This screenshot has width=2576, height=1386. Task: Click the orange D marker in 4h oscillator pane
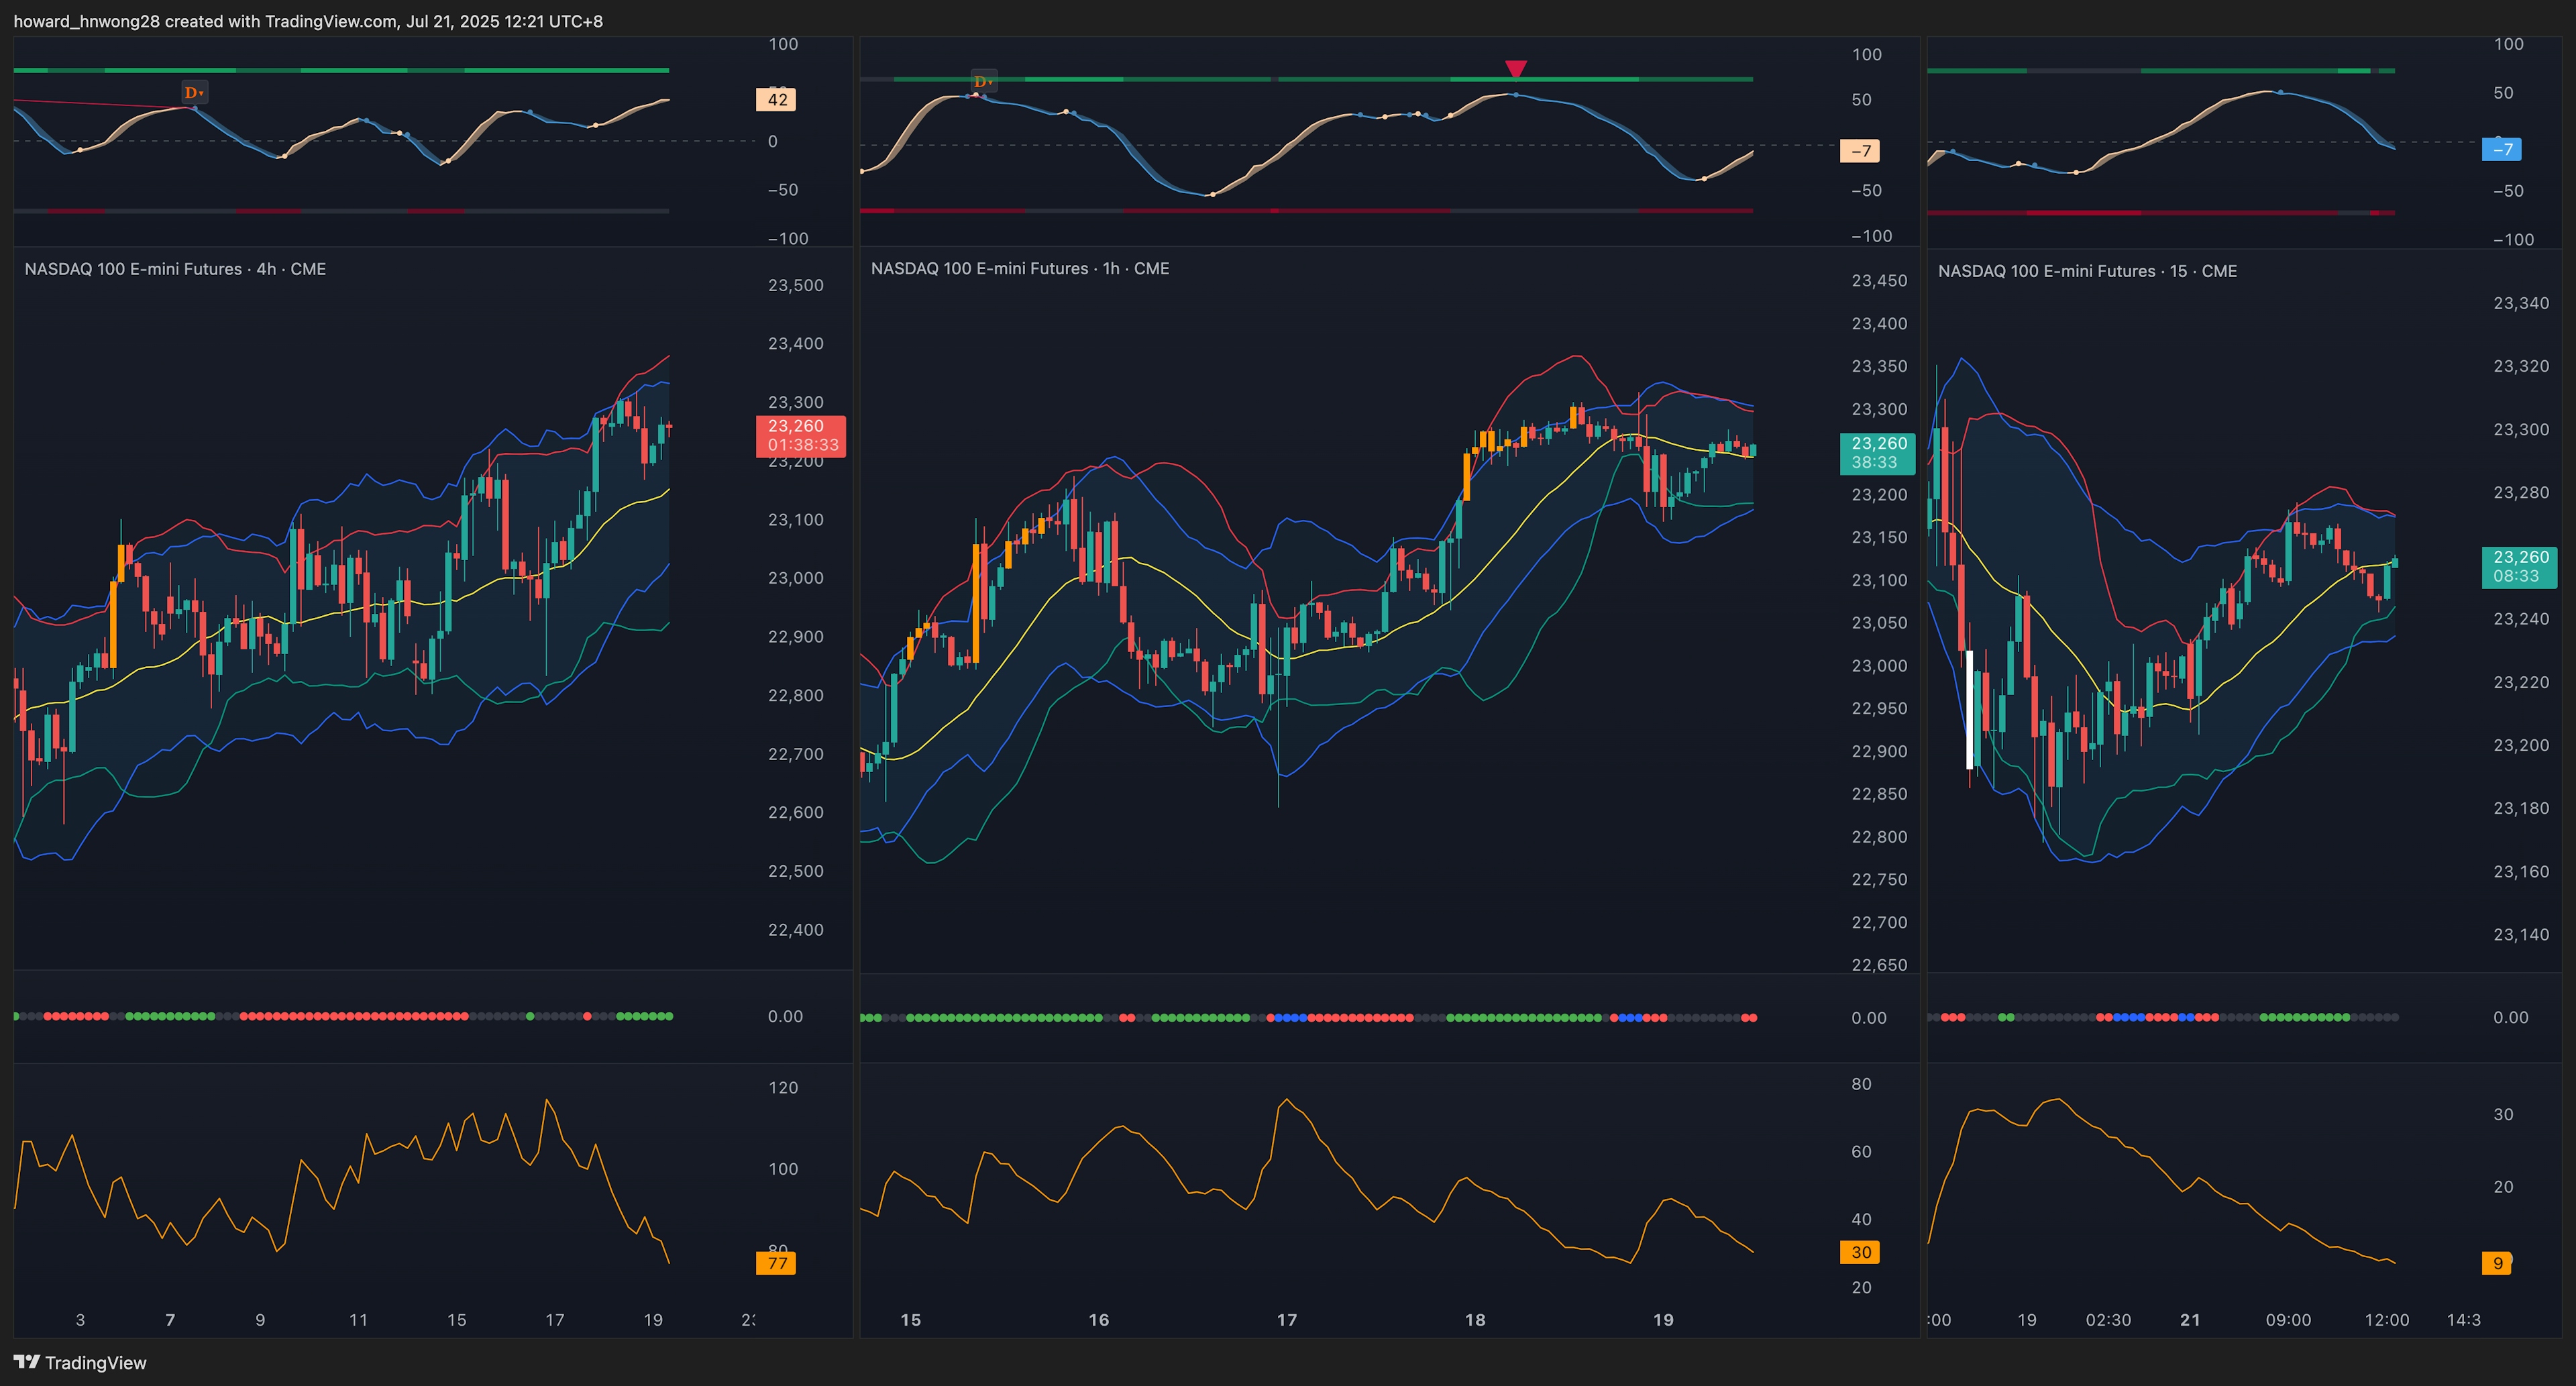(194, 92)
